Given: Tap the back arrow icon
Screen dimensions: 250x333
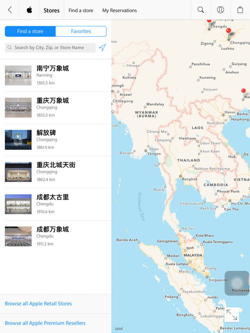Looking at the screenshot, I should (10, 10).
